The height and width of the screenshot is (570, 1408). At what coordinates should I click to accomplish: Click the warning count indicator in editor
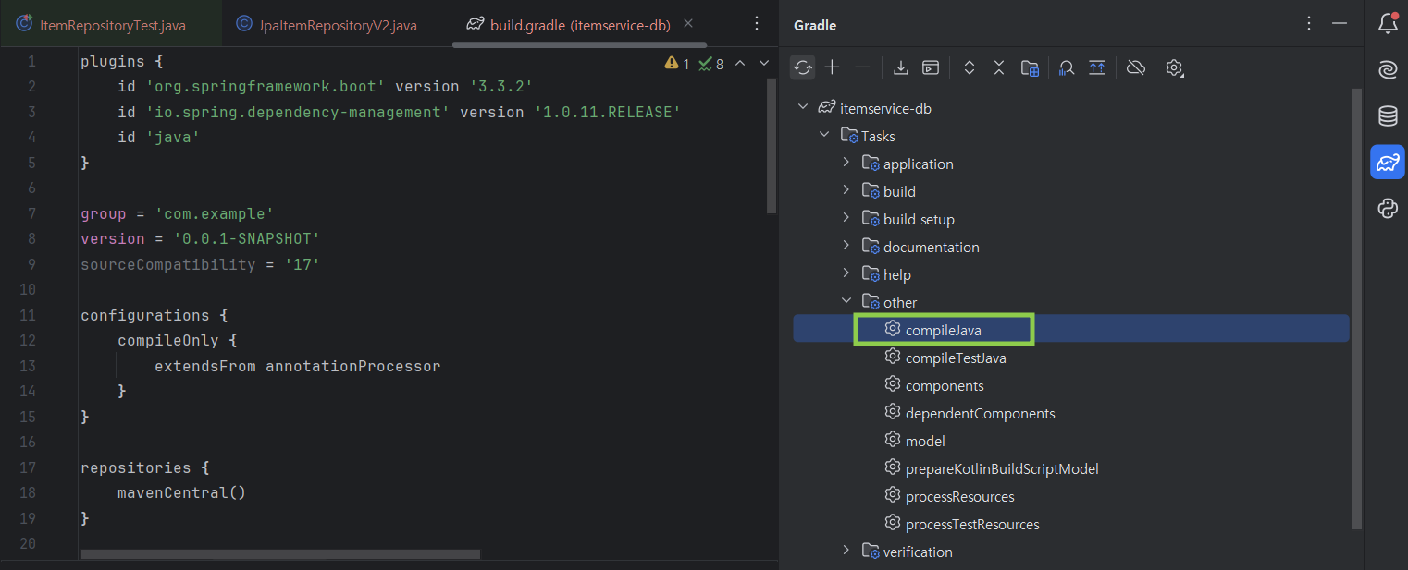coord(677,63)
